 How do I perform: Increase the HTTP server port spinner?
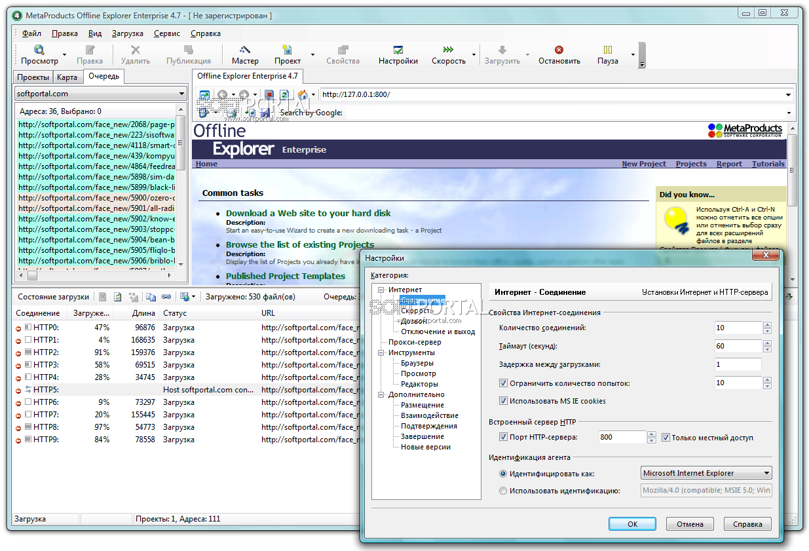[651, 434]
